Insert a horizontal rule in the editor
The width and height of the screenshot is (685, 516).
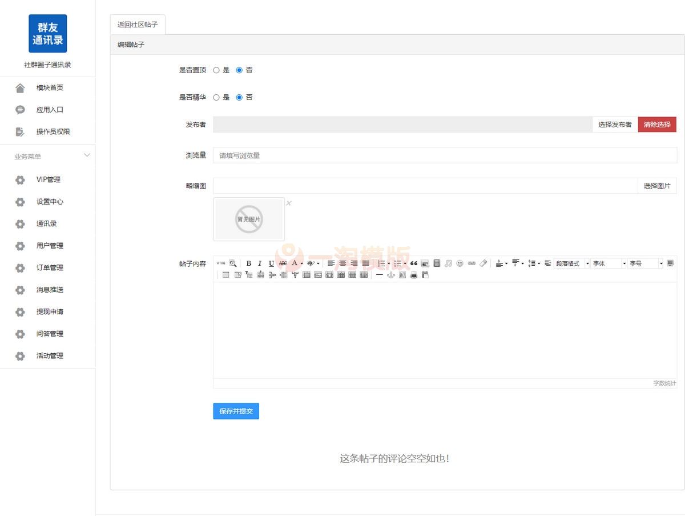[378, 275]
